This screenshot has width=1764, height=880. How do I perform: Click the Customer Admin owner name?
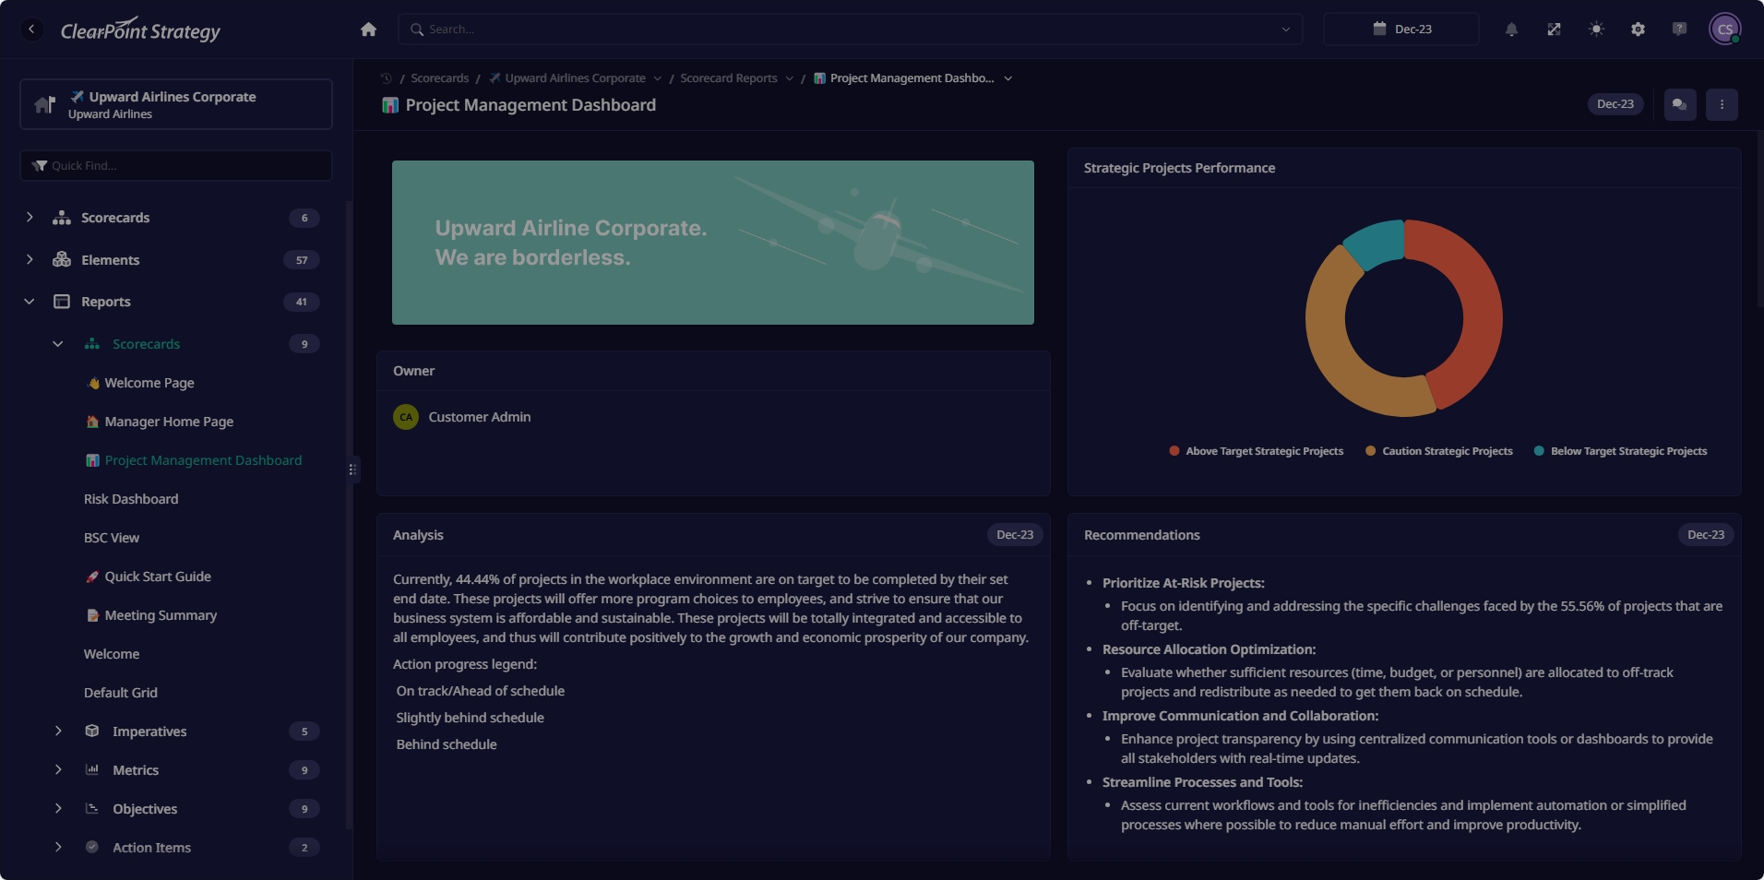(x=480, y=417)
